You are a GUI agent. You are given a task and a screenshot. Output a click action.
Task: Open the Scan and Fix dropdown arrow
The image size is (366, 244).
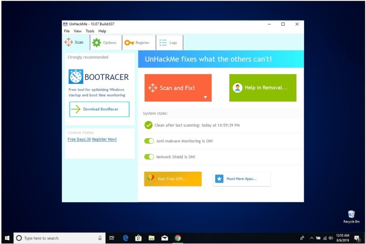click(x=206, y=97)
